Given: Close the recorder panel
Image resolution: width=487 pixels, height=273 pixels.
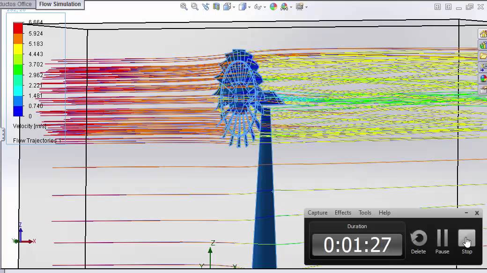Looking at the screenshot, I should click(477, 213).
